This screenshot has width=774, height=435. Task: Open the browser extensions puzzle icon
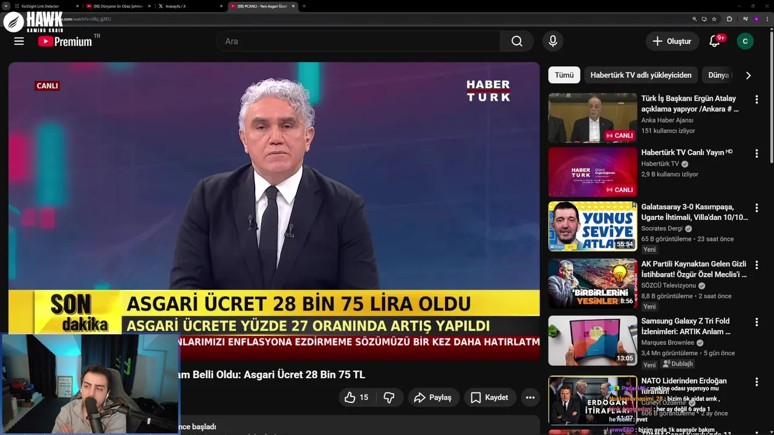point(729,19)
